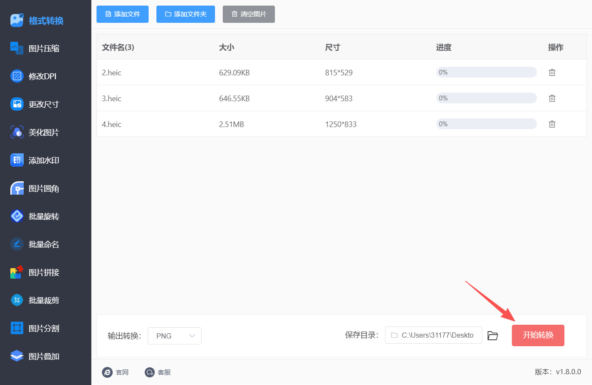Click the progress bar for 2.heic
This screenshot has height=385, width=592.
(x=486, y=72)
